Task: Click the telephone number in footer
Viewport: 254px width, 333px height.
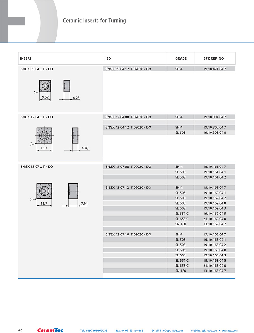Action: (94, 331)
